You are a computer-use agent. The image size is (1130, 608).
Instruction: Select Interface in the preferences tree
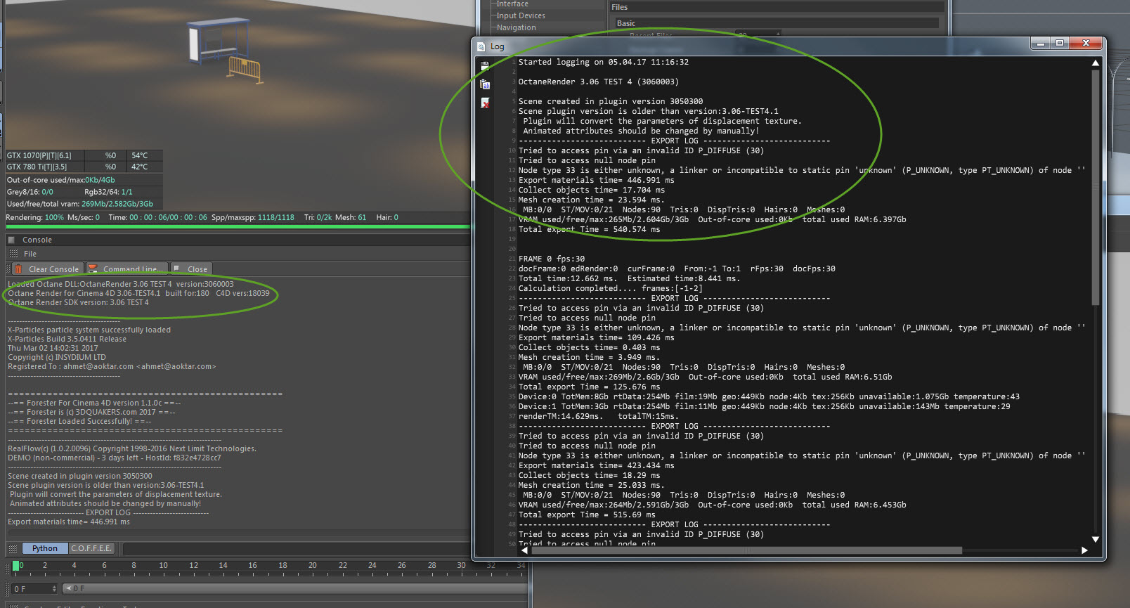[512, 4]
